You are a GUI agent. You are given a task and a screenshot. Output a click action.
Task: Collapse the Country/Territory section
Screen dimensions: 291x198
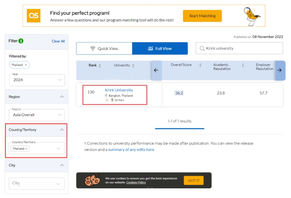click(62, 130)
